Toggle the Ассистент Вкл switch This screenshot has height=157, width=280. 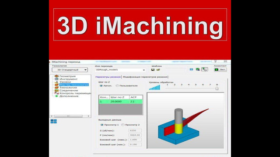coord(220,70)
